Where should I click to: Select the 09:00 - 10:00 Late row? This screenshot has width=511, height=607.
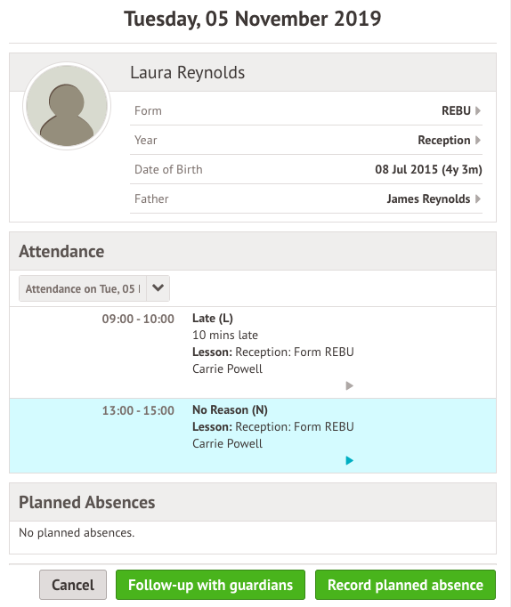pos(253,352)
